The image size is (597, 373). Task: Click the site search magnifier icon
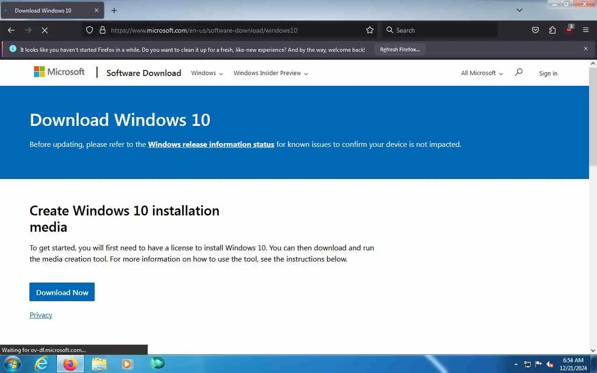(x=519, y=72)
